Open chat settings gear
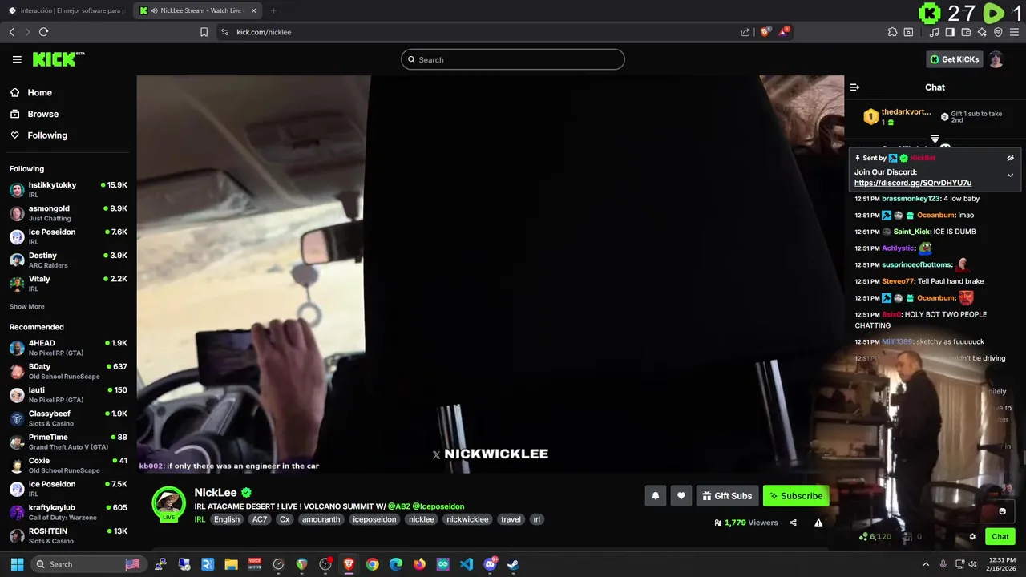 [x=972, y=537]
